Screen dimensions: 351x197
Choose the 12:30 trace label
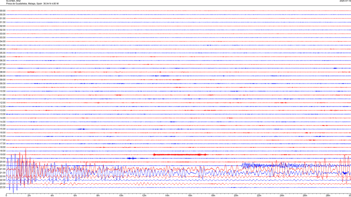3,106
